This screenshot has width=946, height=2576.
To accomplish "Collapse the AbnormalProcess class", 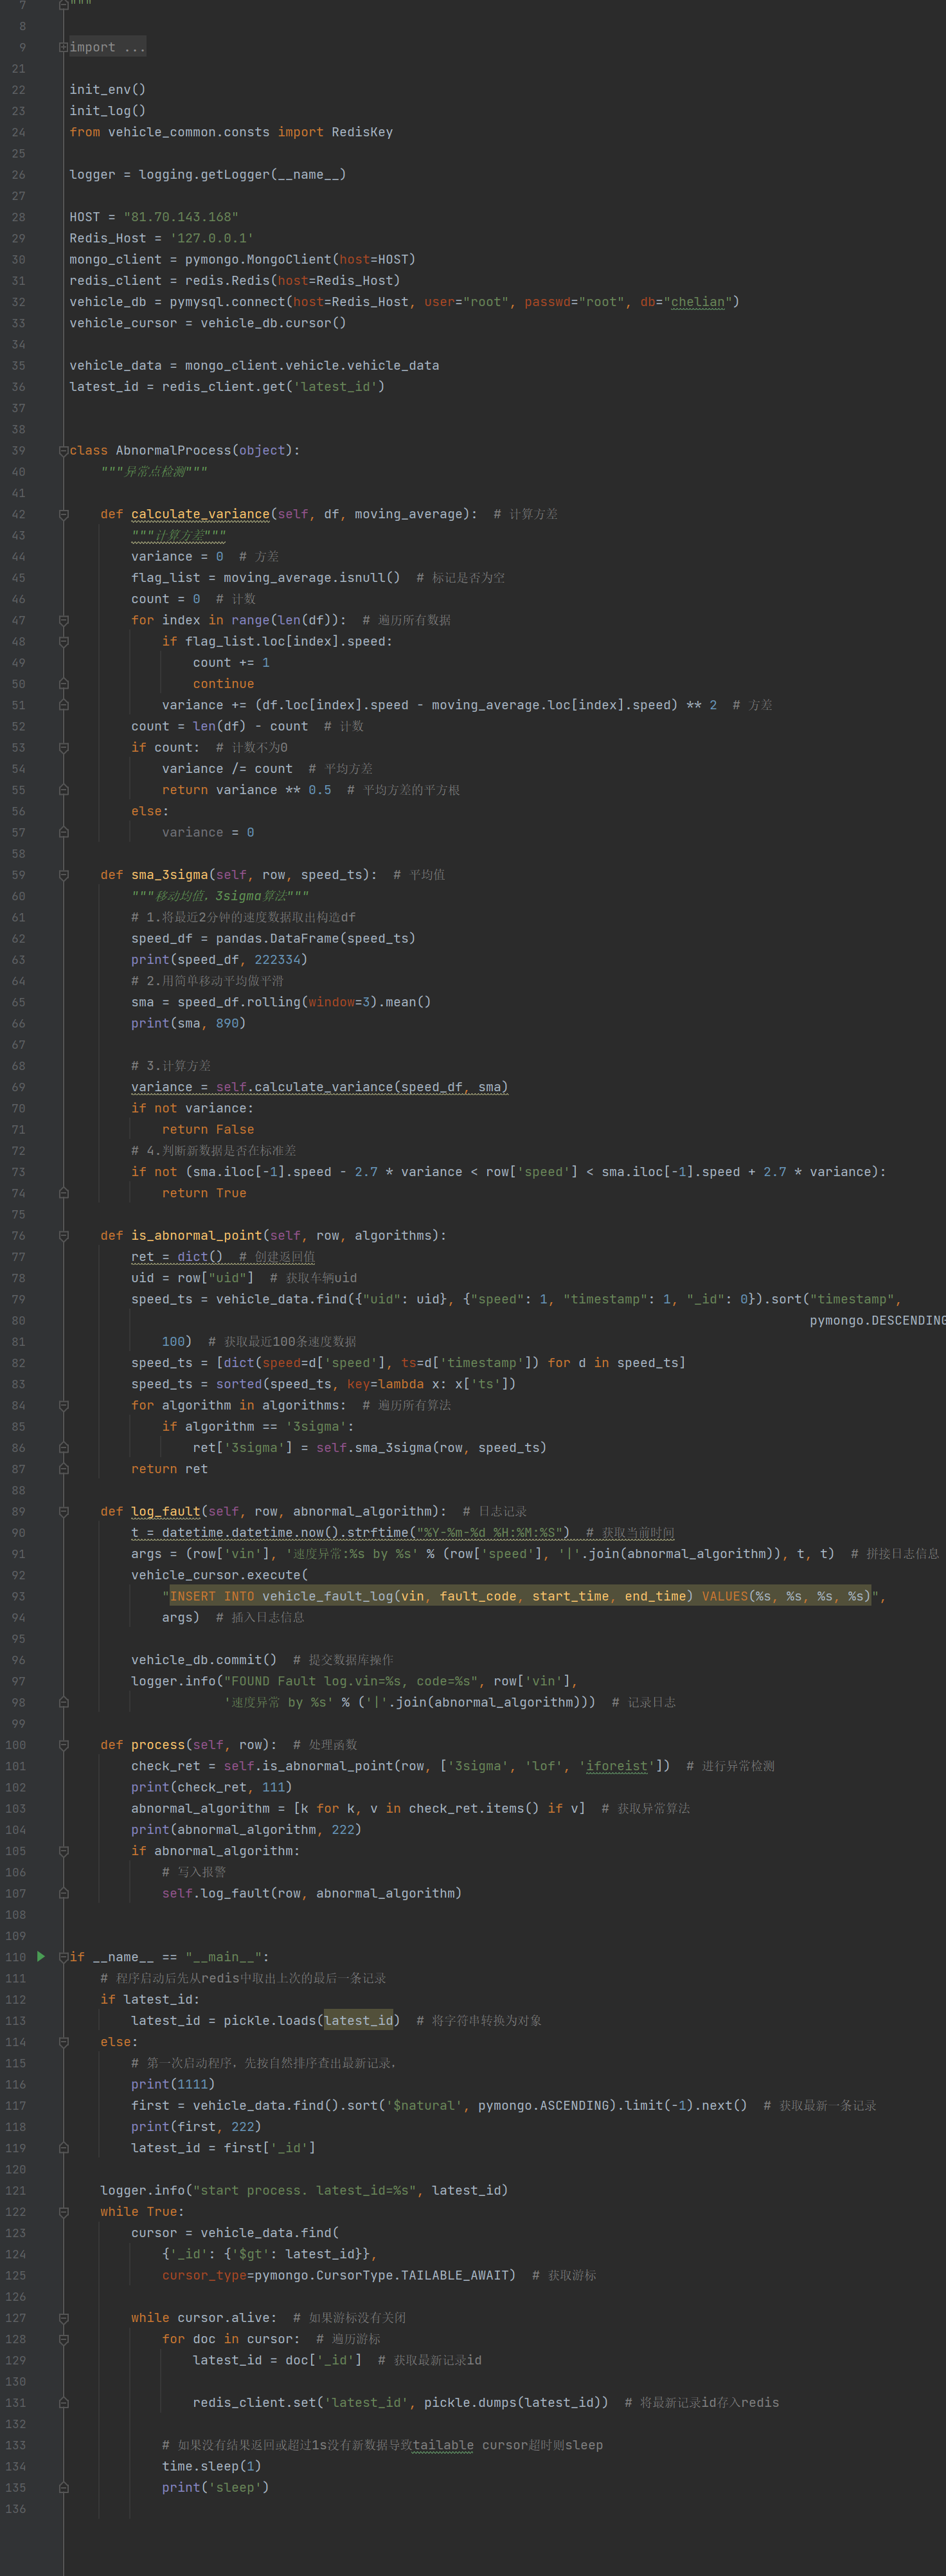I will [x=63, y=451].
